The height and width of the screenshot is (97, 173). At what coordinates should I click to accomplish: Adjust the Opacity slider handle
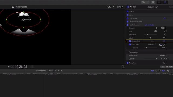point(156,59)
